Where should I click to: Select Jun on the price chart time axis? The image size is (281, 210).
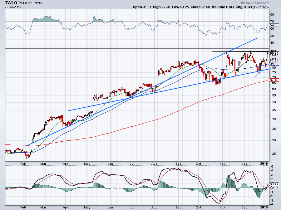tap(111, 164)
